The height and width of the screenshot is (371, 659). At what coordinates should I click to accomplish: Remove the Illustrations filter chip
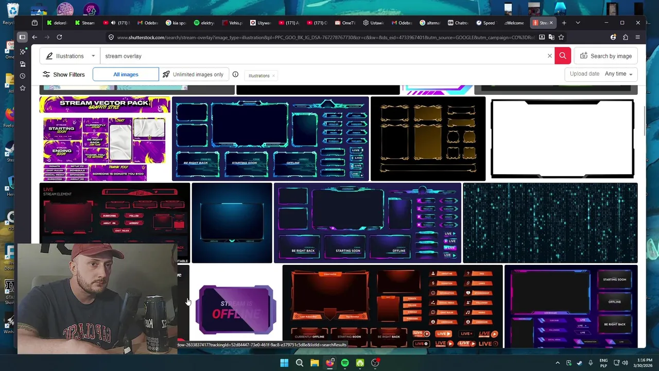click(x=273, y=76)
